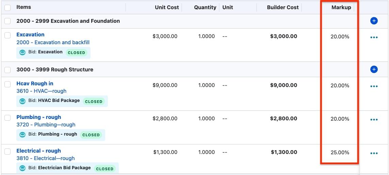Screen dimensions: 389x175
Task: Open the three-dot menu for Hcav Rough in
Action: [x=374, y=86]
